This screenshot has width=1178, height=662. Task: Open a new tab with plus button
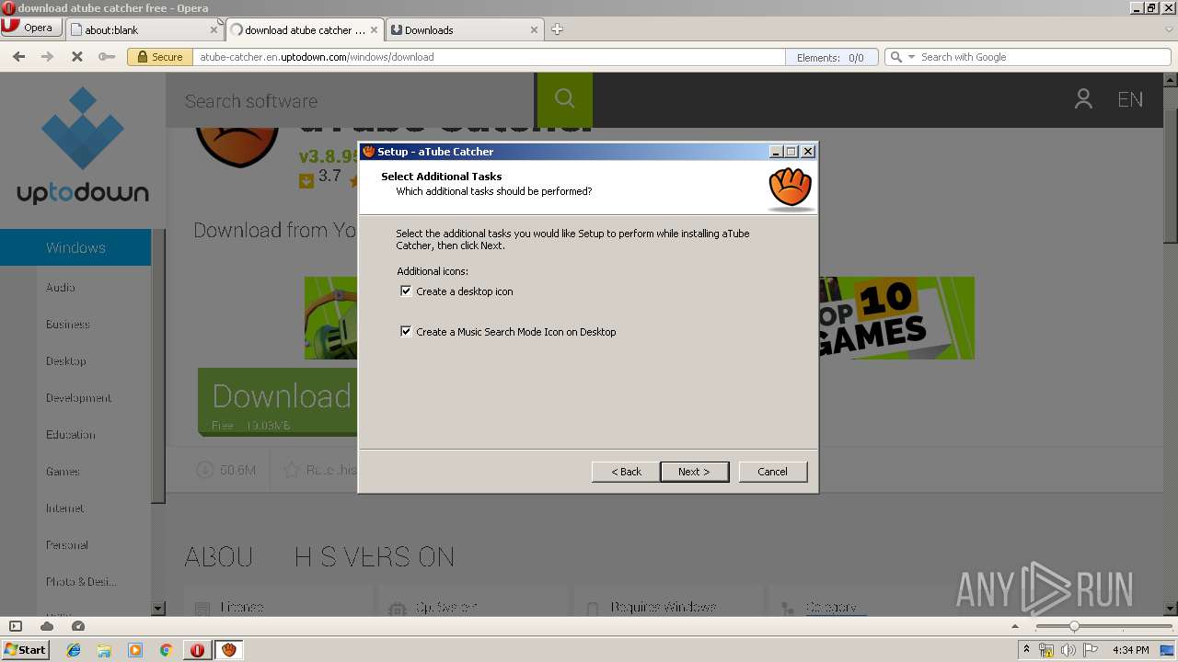tap(557, 29)
